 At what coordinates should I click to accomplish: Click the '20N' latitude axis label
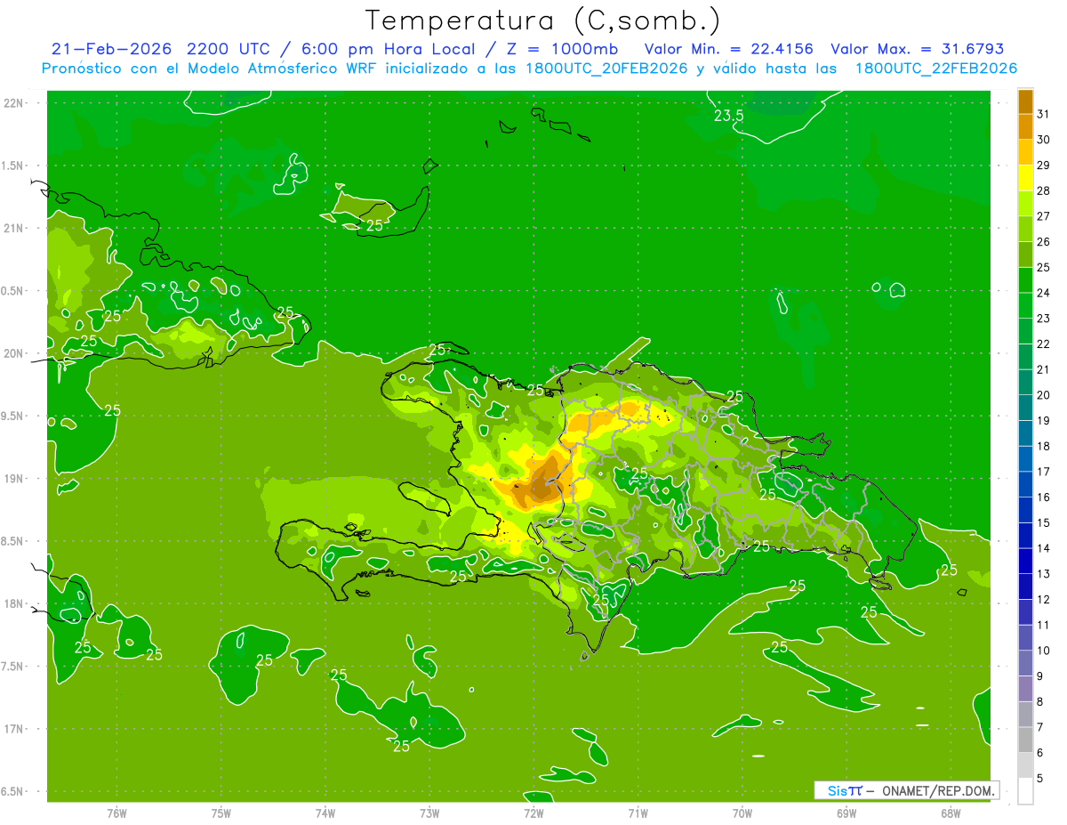[x=14, y=353]
